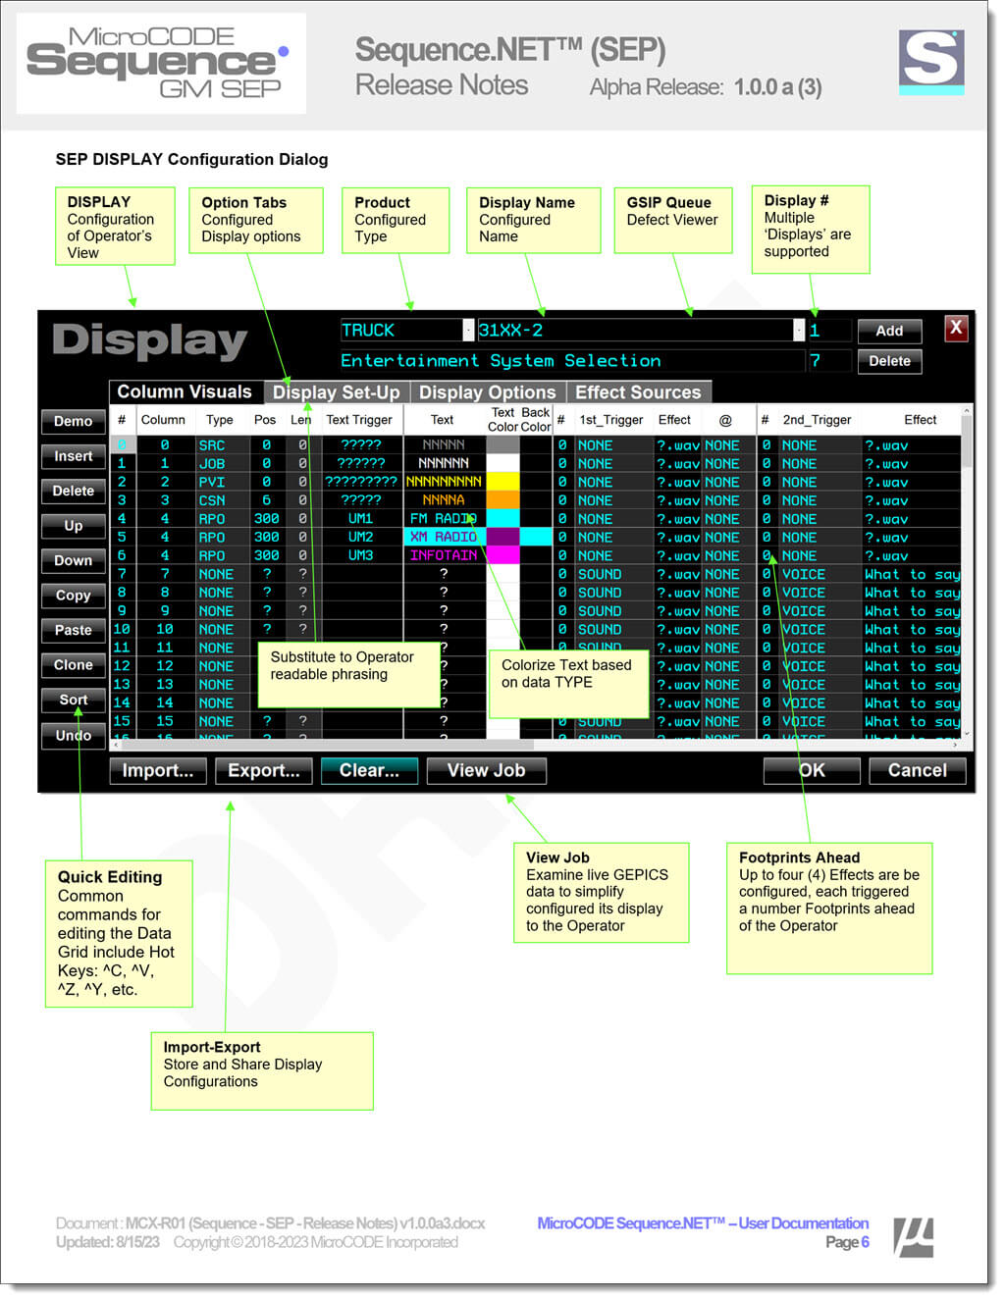Click the Insert side button
The image size is (1005, 1300).
(x=74, y=456)
